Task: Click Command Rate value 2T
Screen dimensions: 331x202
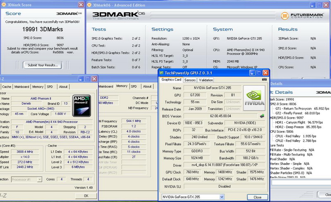Action: click(x=134, y=157)
